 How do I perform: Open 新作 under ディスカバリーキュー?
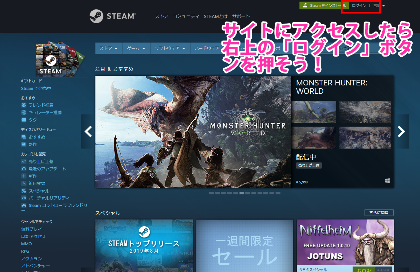pyautogui.click(x=29, y=144)
